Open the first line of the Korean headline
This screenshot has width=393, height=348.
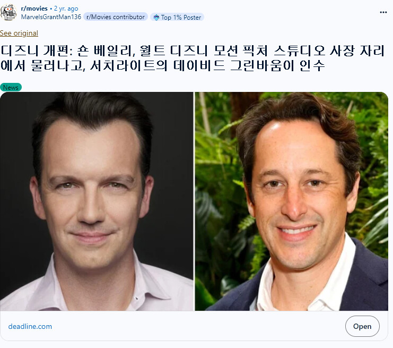coord(192,50)
